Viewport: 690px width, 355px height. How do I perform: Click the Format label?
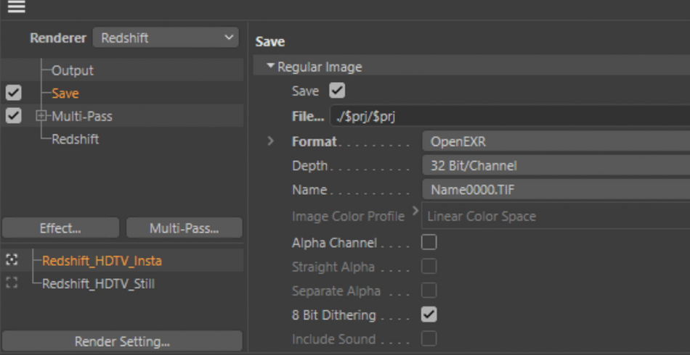pos(314,142)
